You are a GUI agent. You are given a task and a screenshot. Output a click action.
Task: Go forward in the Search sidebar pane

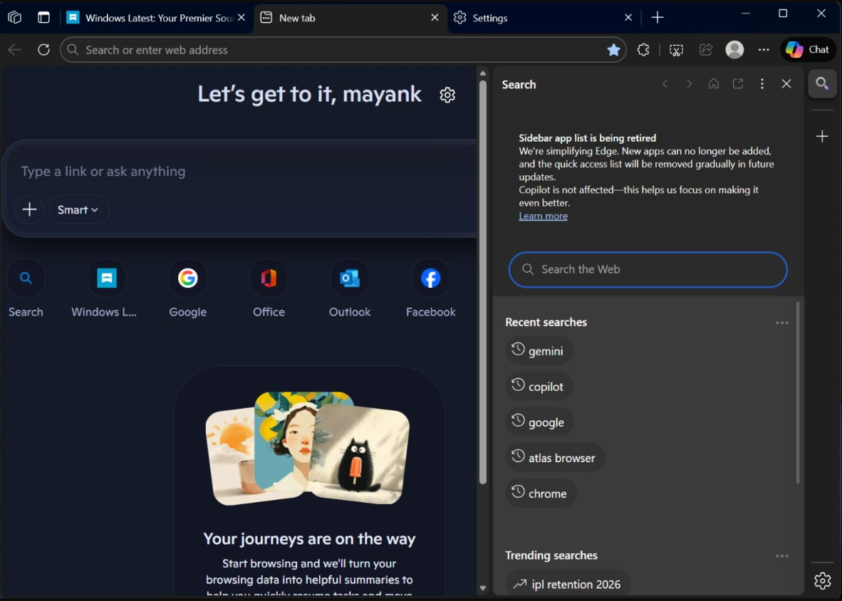click(689, 84)
